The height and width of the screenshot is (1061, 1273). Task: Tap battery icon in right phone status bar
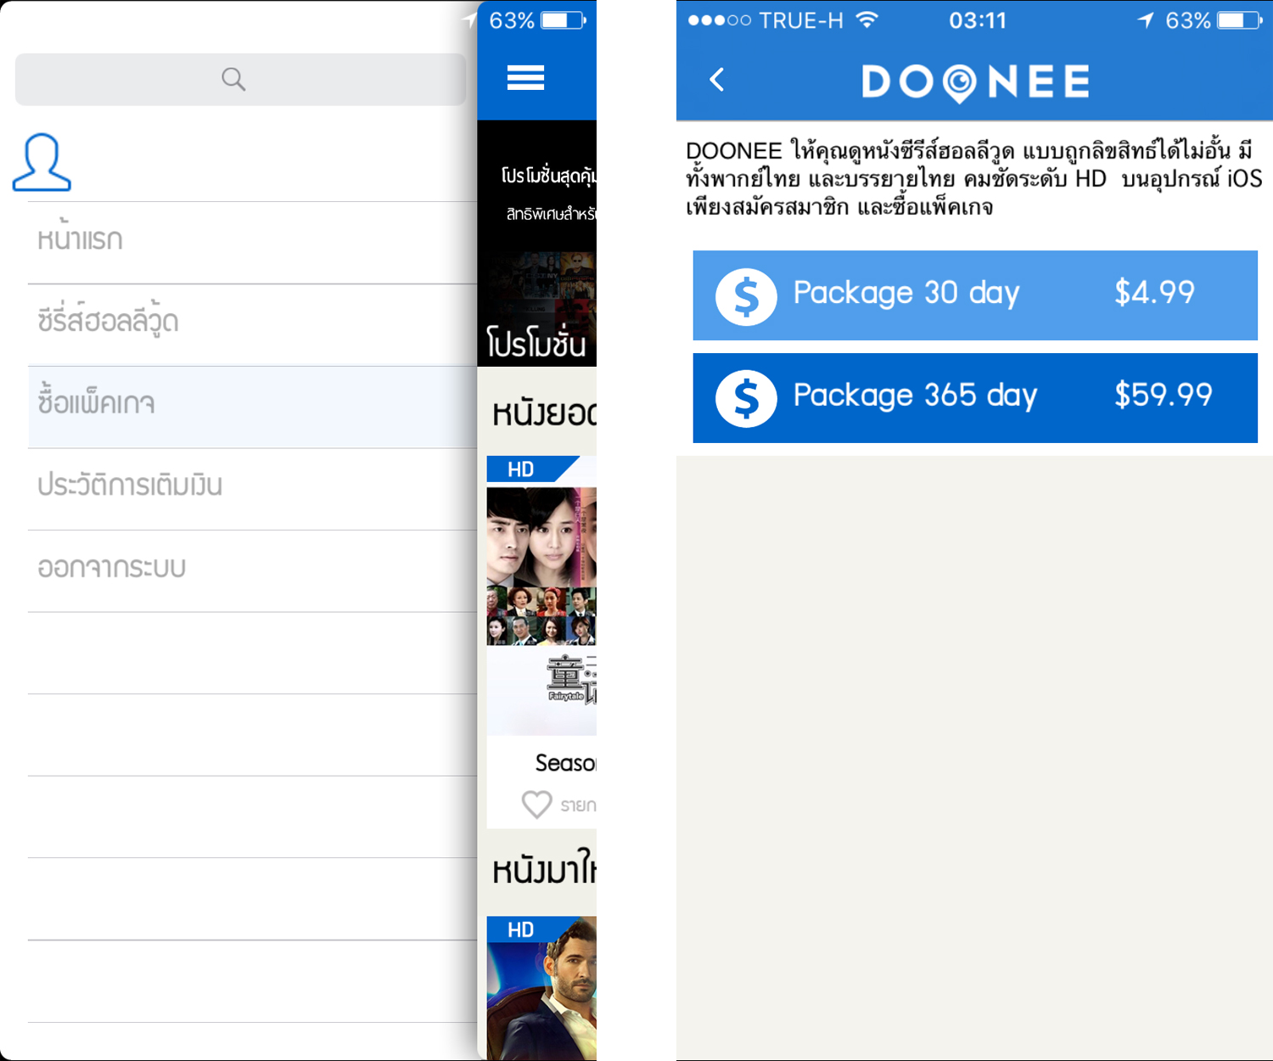click(x=1240, y=20)
